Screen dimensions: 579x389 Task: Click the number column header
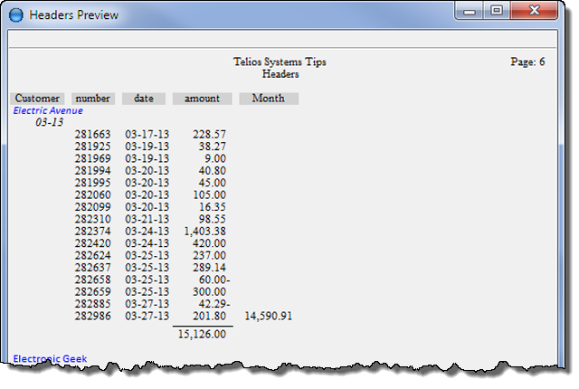click(x=93, y=99)
